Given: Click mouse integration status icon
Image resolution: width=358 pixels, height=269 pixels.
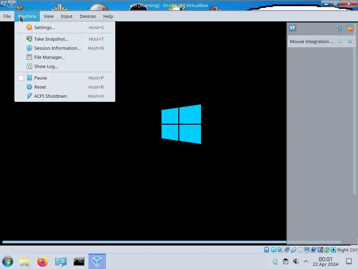Looking at the screenshot, I should (327, 249).
